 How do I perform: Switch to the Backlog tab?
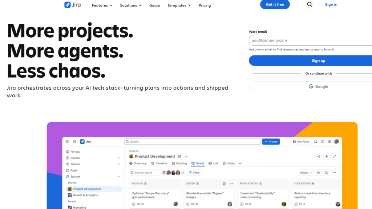pyautogui.click(x=179, y=163)
